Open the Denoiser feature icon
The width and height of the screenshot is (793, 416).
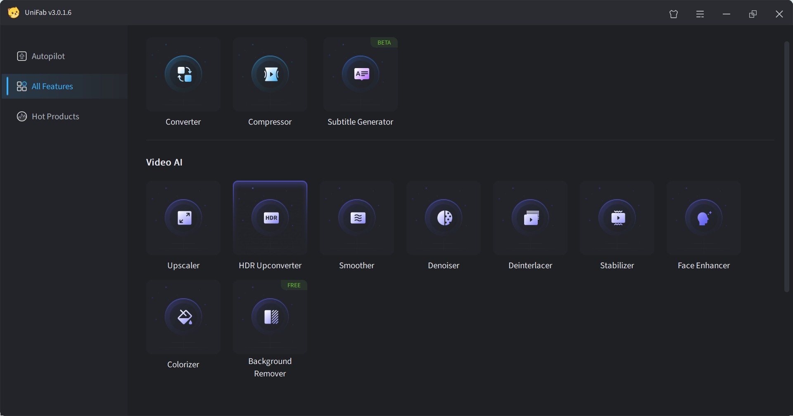[x=444, y=218]
